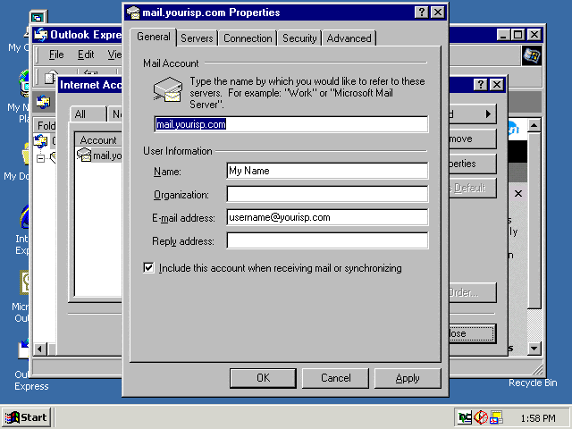Open the Edit menu in Outlook Express
This screenshot has width=572, height=429.
click(x=86, y=55)
